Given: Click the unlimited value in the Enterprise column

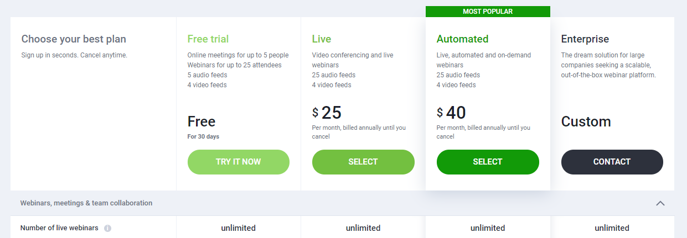Looking at the screenshot, I should (612, 228).
